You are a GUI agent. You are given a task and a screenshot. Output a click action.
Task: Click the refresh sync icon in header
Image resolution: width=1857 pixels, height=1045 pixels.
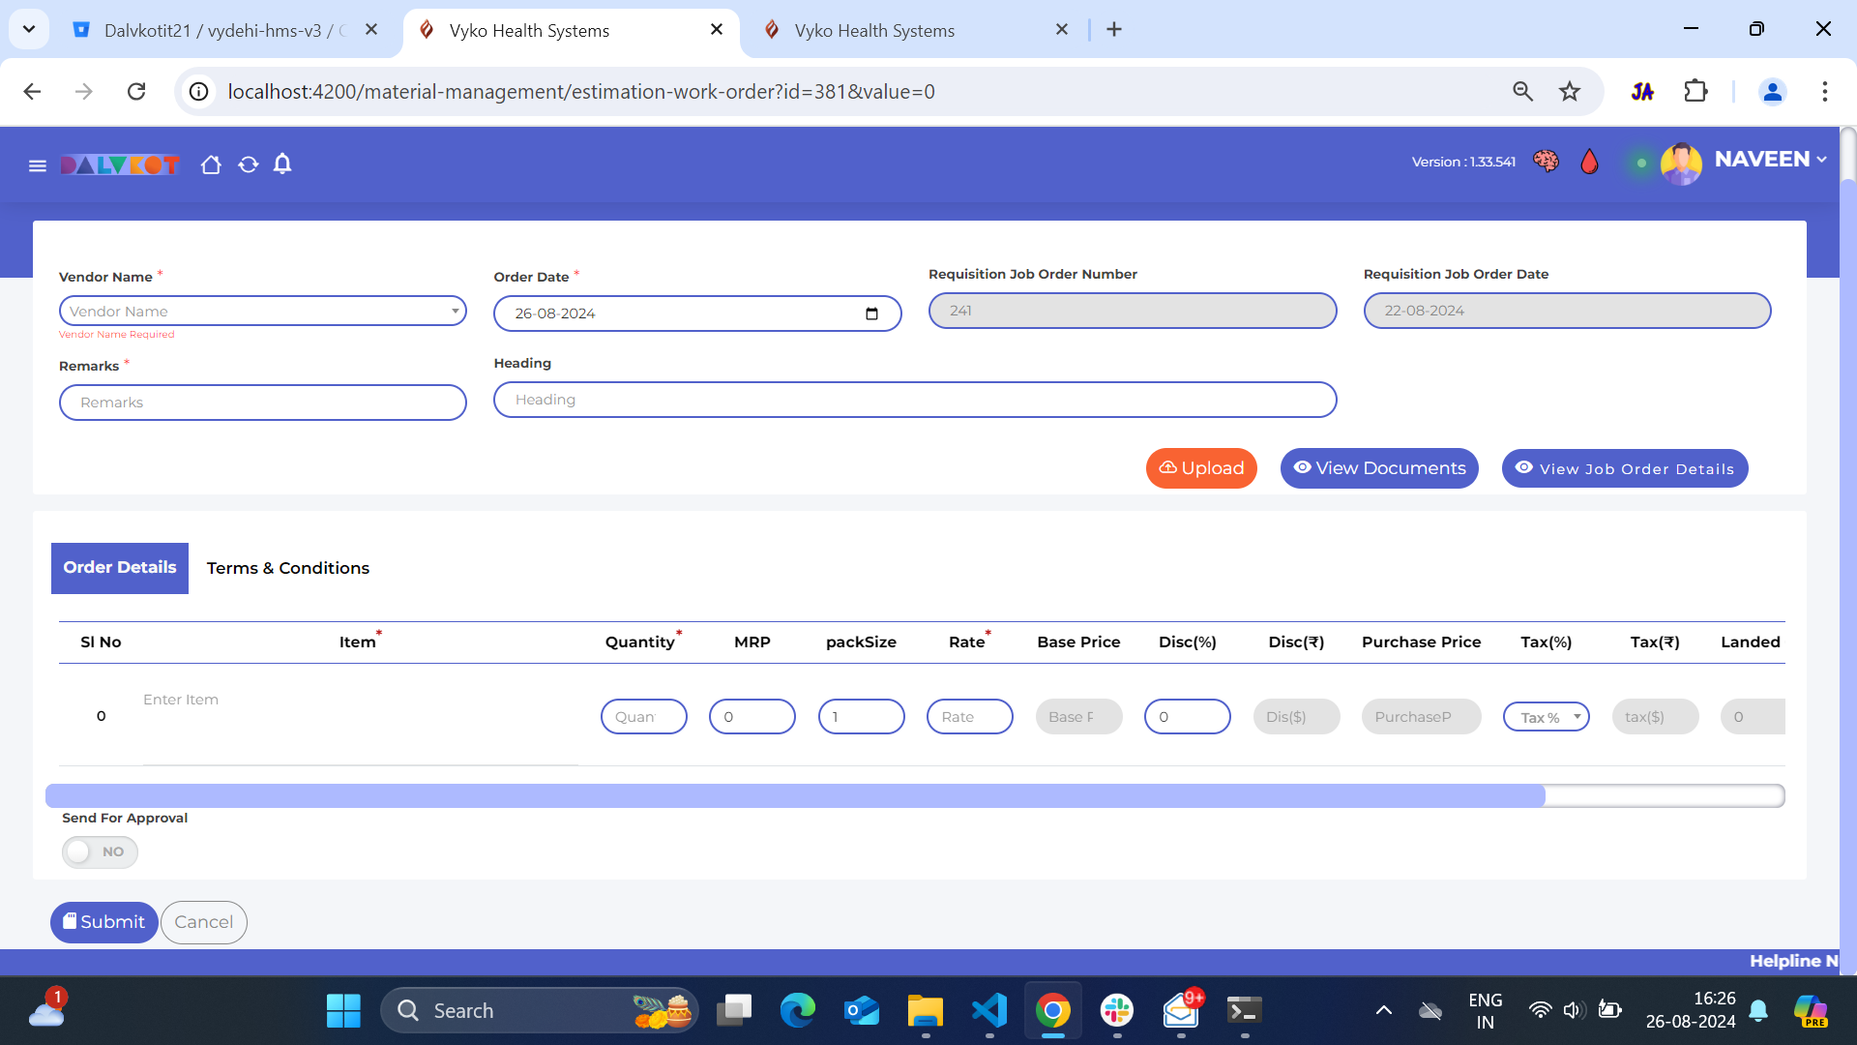tap(249, 164)
